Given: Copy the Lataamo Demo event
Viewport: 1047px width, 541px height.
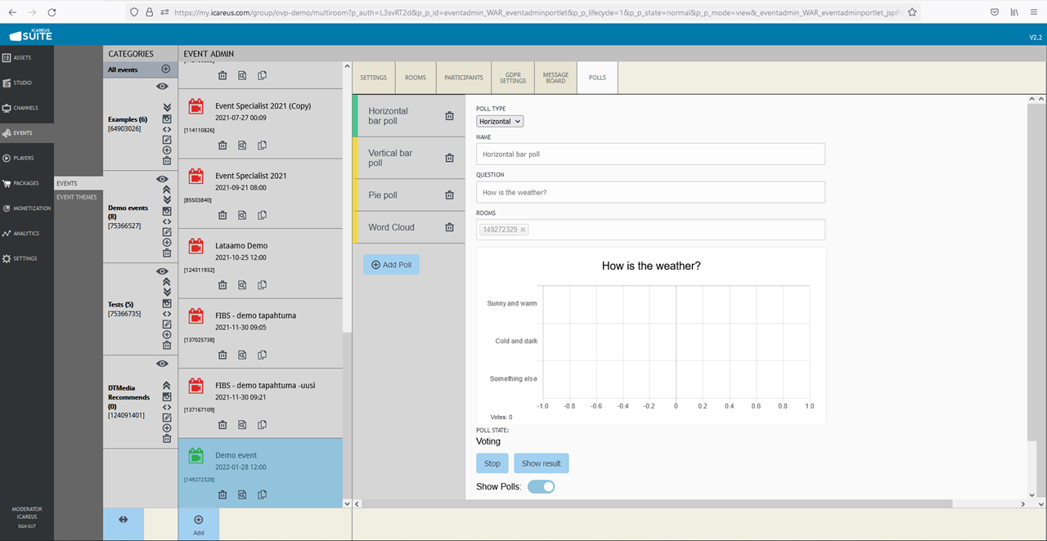Looking at the screenshot, I should point(262,285).
